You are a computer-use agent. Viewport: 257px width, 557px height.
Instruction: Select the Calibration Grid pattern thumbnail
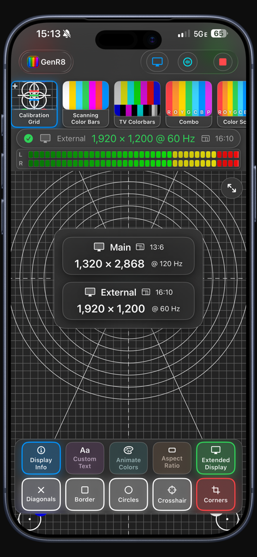click(34, 104)
